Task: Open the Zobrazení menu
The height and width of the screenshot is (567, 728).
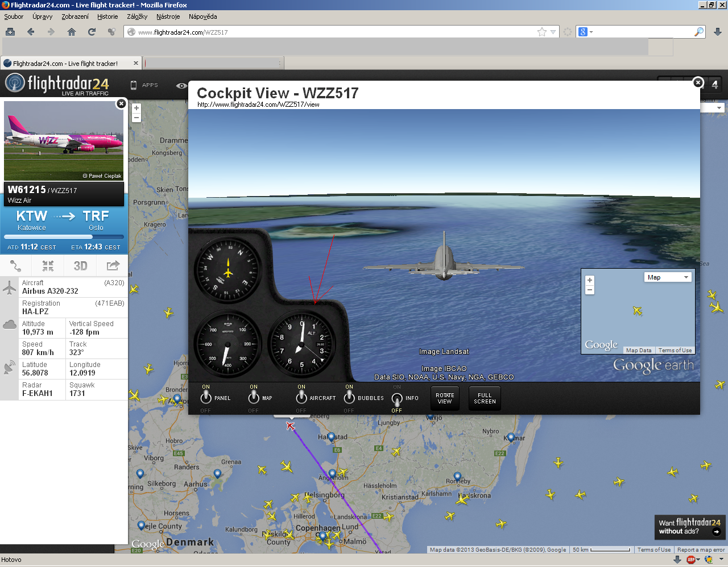Action: tap(75, 16)
